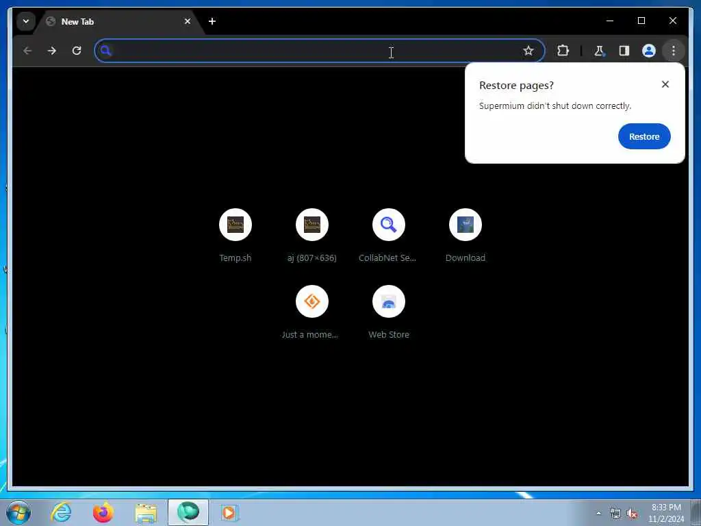701x526 pixels.
Task: Bookmark this tab with star icon
Action: (x=528, y=51)
